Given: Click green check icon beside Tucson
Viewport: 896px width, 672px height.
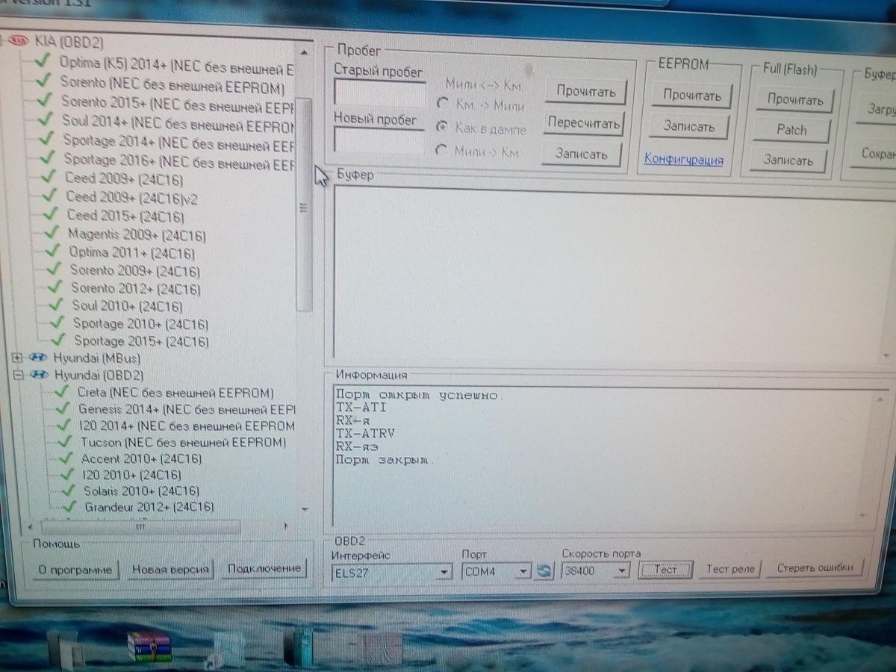Looking at the screenshot, I should (x=66, y=442).
